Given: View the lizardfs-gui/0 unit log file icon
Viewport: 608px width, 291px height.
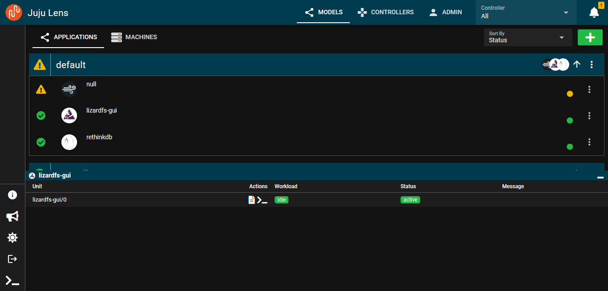Looking at the screenshot, I should 251,200.
